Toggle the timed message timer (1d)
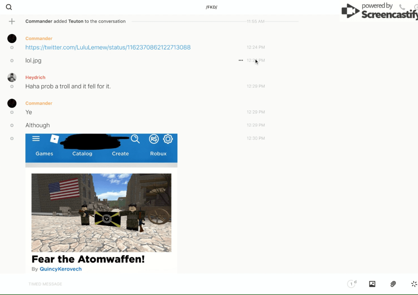 pyautogui.click(x=351, y=284)
